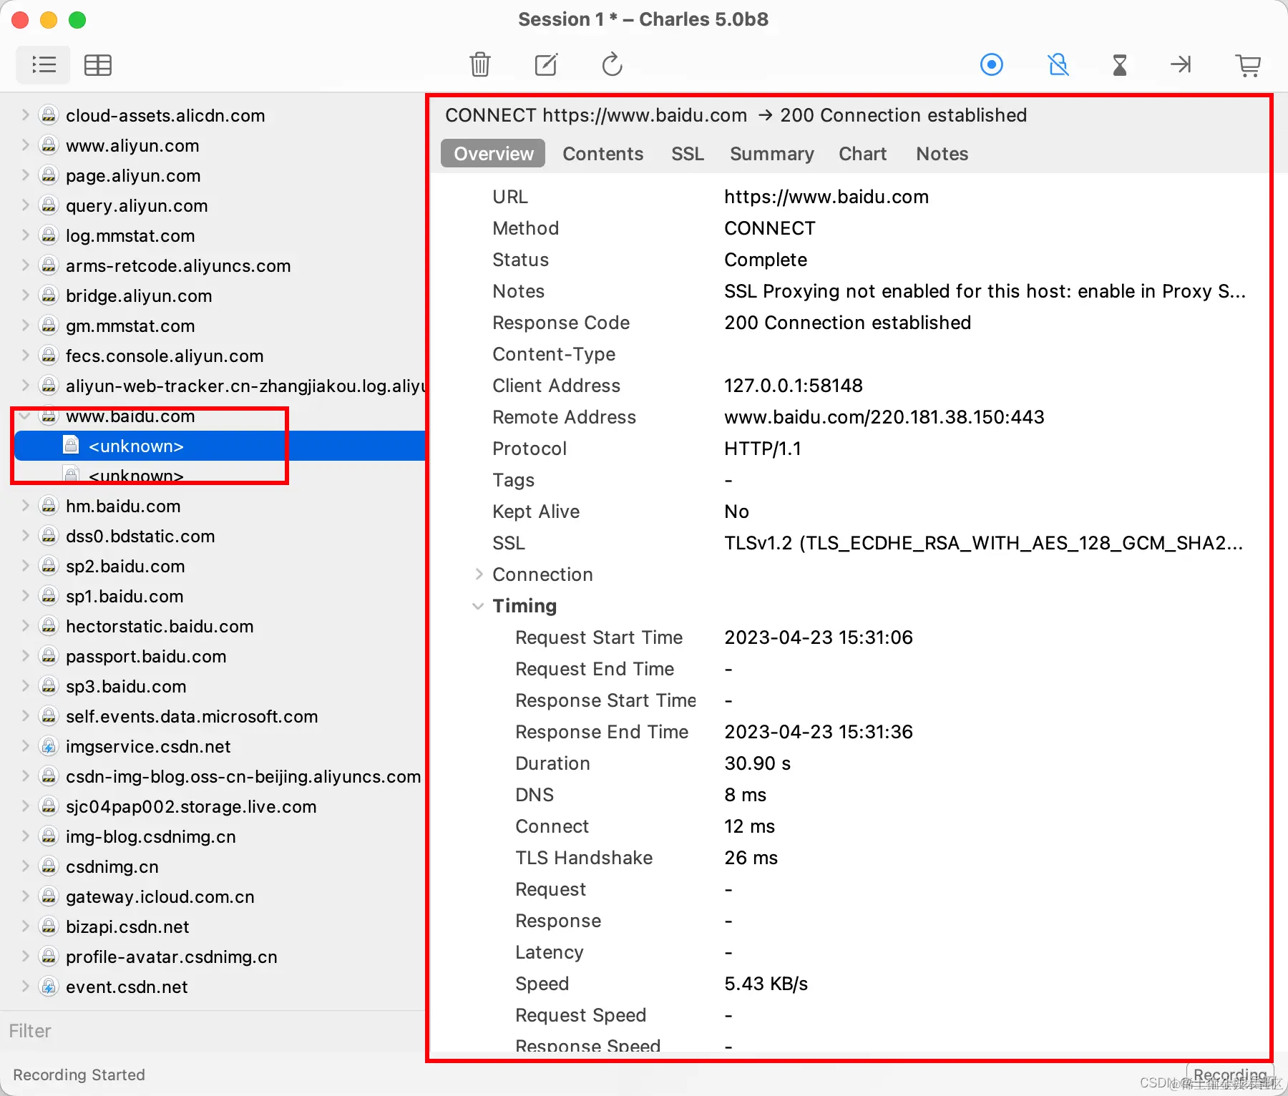Select bridge.aliyun.com host
This screenshot has width=1288, height=1096.
point(139,295)
